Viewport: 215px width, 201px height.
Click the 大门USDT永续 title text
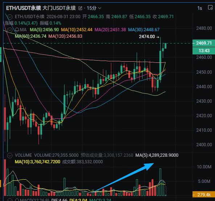coord(59,8)
